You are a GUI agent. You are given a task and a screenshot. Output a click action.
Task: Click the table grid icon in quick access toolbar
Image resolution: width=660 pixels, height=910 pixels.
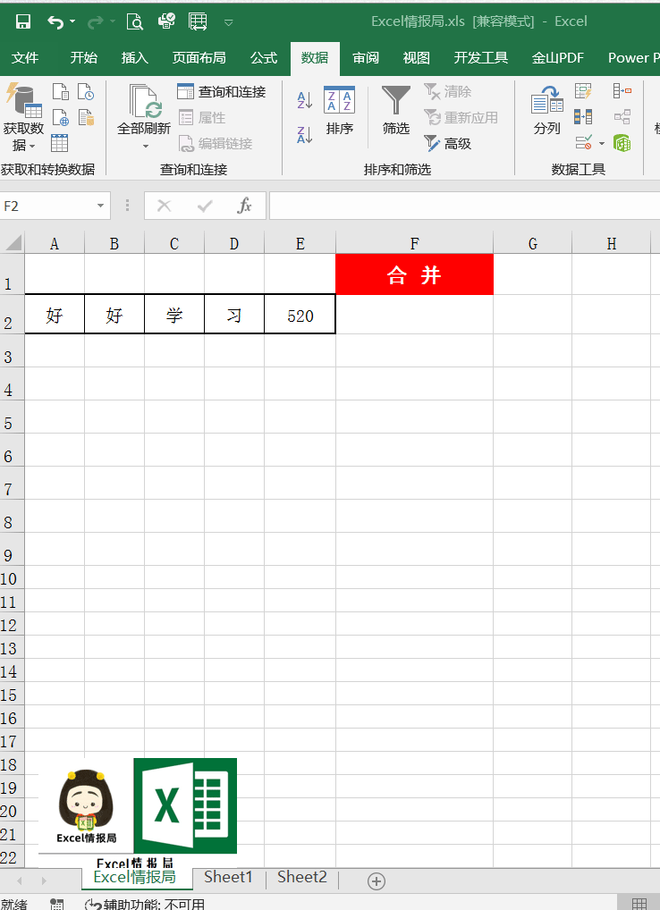(x=198, y=22)
